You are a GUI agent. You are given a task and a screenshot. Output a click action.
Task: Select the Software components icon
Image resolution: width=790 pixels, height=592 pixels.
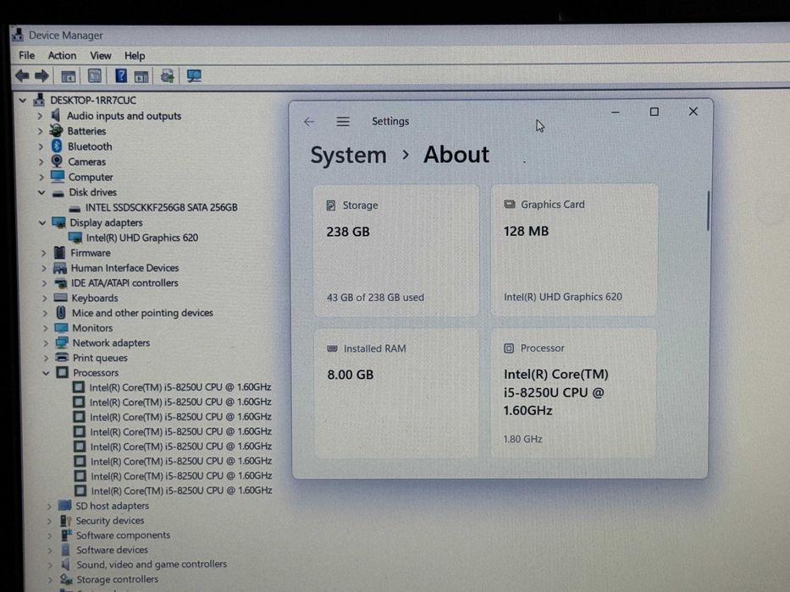66,534
